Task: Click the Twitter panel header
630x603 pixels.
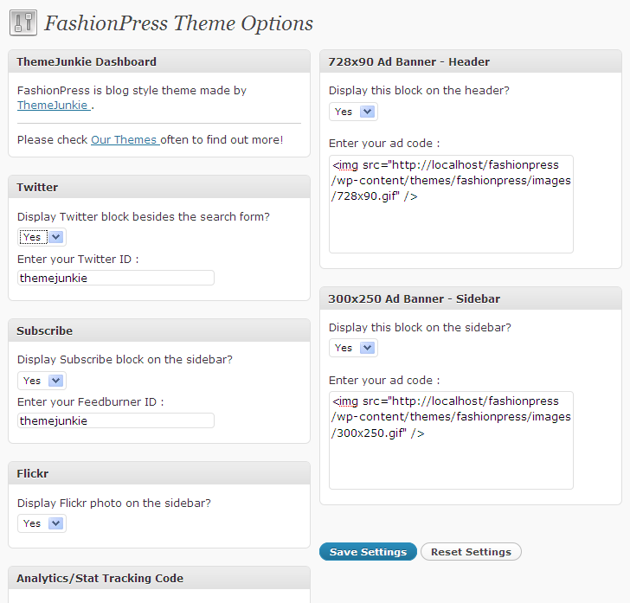Action: click(159, 187)
